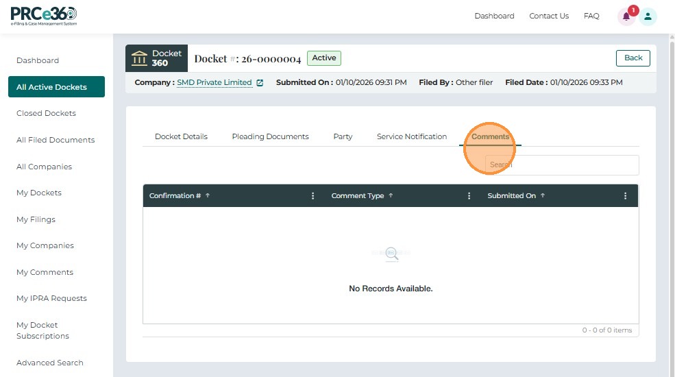Open the user profile avatar icon
This screenshot has width=675, height=377.
point(648,16)
